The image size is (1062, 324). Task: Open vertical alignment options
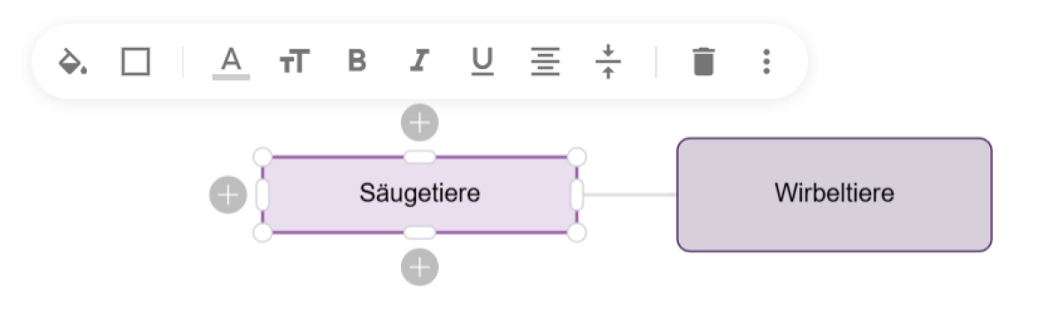(x=608, y=62)
